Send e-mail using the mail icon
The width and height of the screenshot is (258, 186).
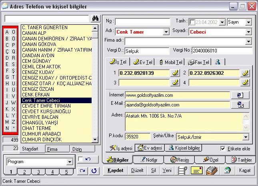pos(240,104)
